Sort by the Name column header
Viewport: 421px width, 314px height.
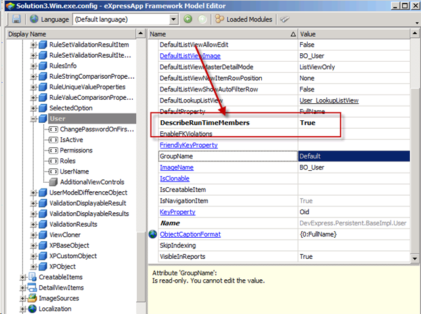coord(223,34)
